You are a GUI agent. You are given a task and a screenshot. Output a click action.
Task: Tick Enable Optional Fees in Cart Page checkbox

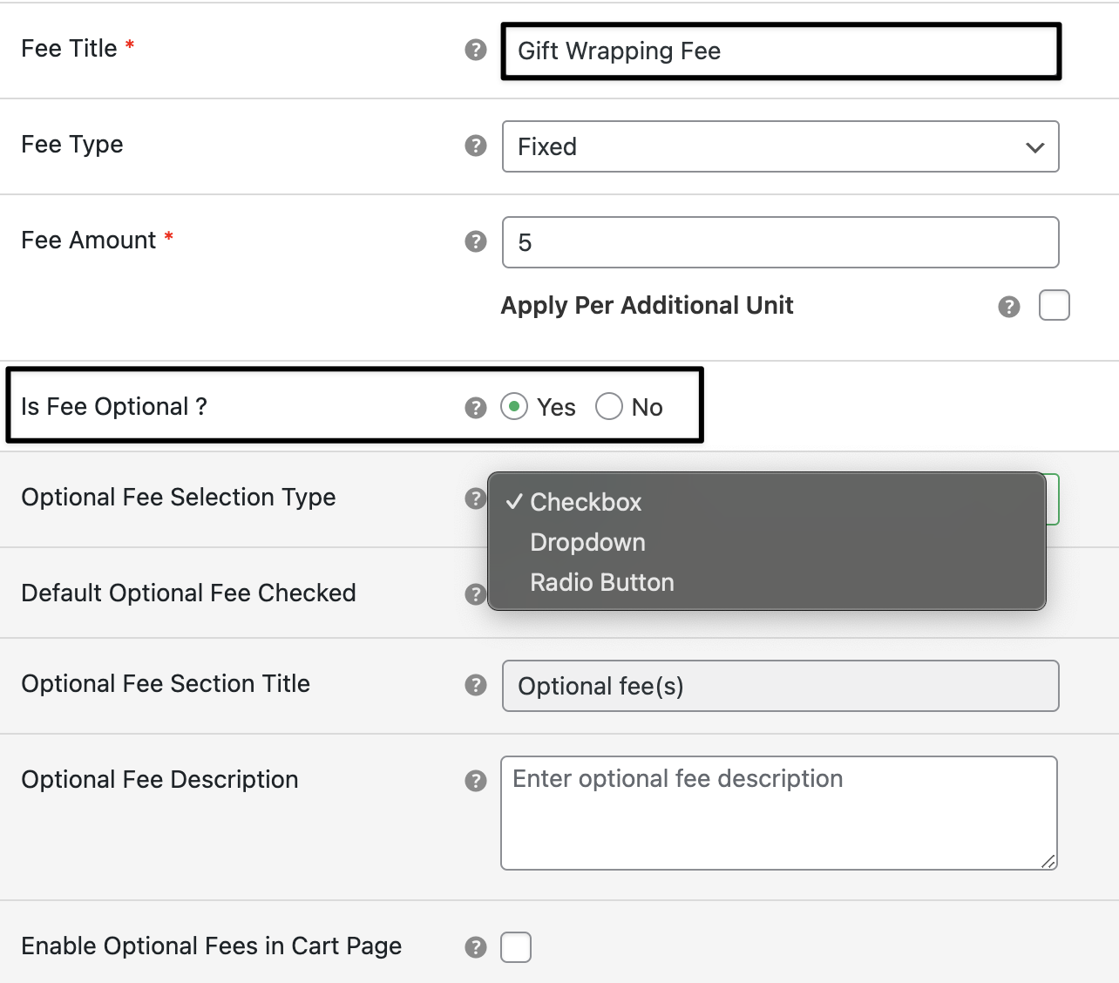point(516,947)
